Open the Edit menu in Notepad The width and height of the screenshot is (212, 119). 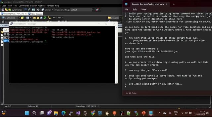[135, 10]
